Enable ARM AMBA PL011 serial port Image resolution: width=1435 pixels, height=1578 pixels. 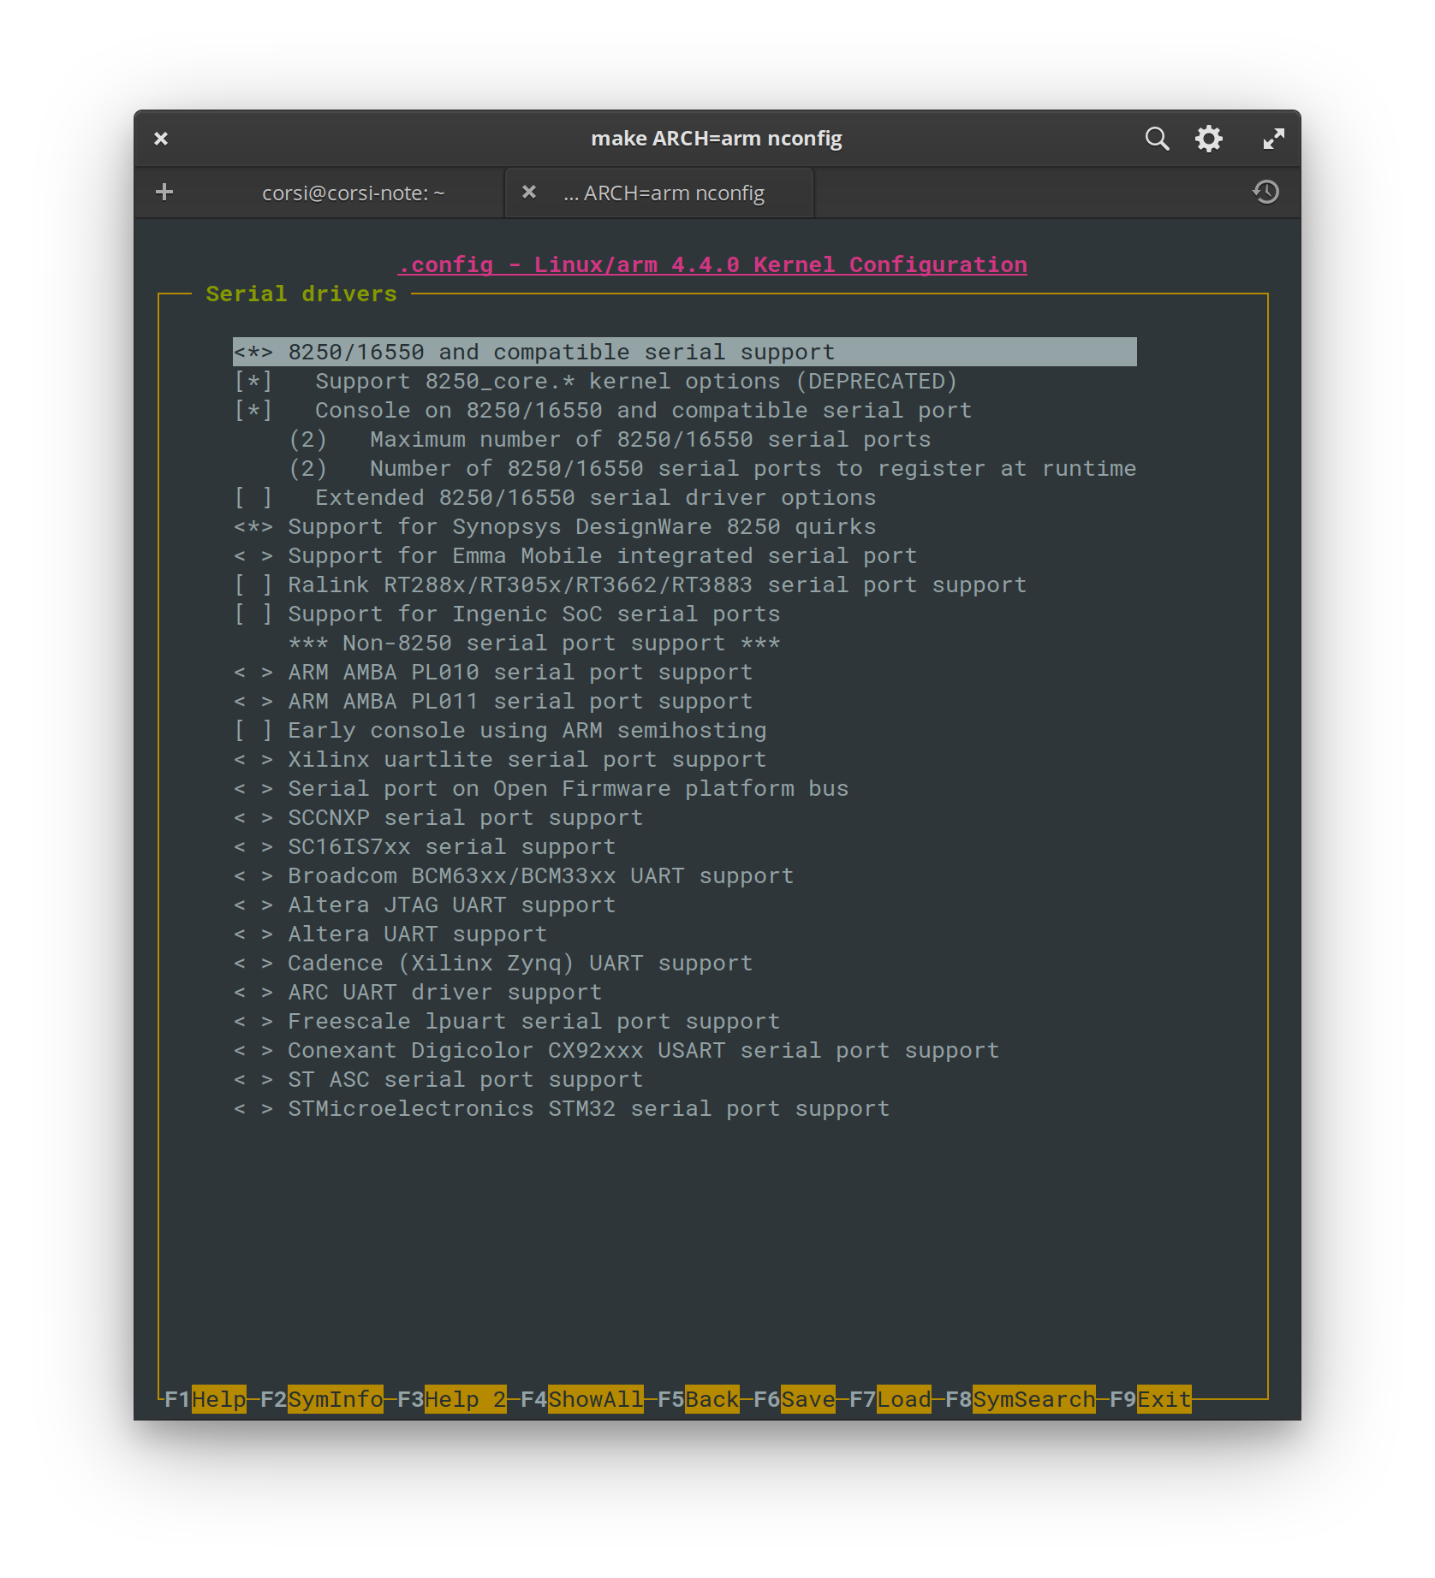[253, 702]
